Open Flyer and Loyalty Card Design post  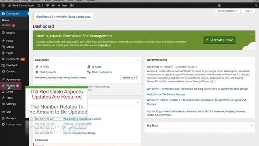coord(79,133)
